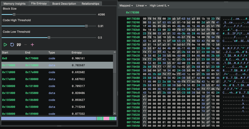249x129 pixels.
Task: Click entropy value 0.906161
Action: point(78,58)
